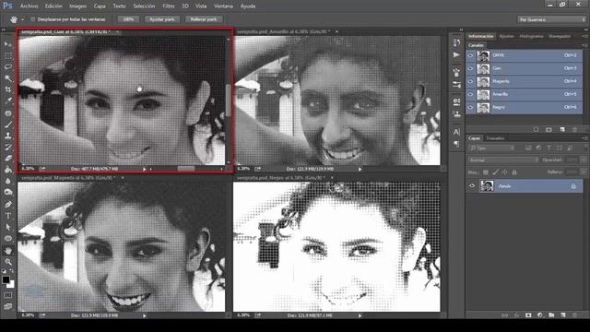Open Capas panel flyout menu
The image size is (590, 332).
[x=584, y=138]
